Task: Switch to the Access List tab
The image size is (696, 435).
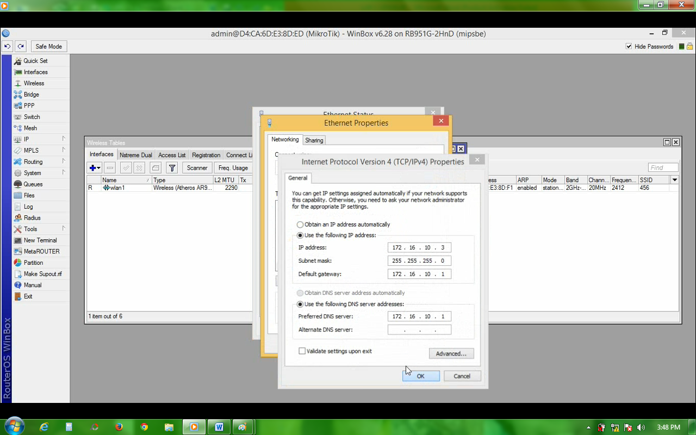Action: [x=172, y=155]
